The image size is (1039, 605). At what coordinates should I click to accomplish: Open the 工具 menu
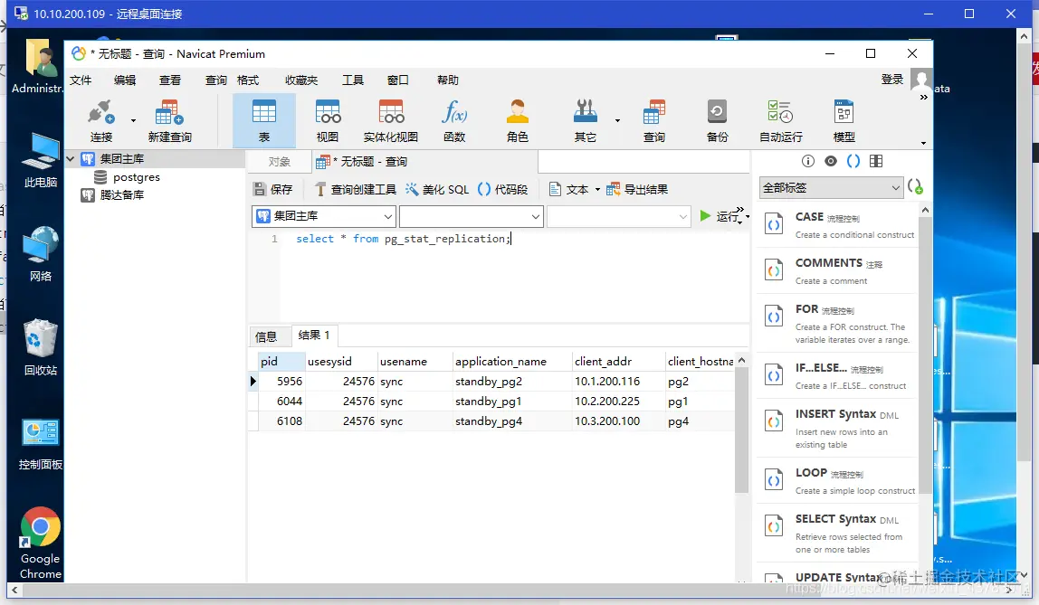[x=353, y=80]
